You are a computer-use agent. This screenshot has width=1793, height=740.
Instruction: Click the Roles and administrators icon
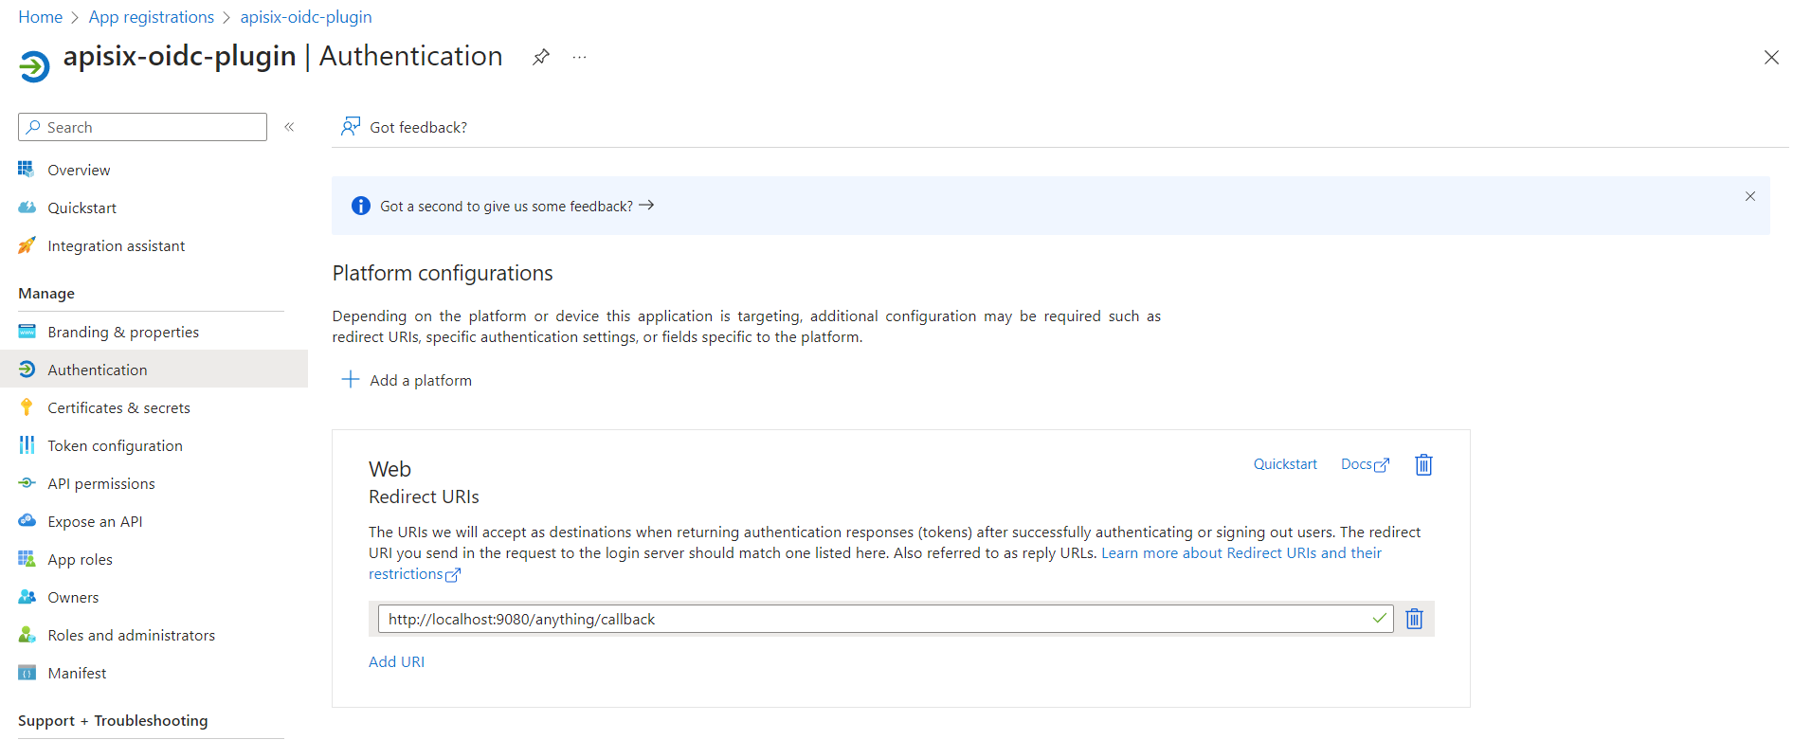27,635
